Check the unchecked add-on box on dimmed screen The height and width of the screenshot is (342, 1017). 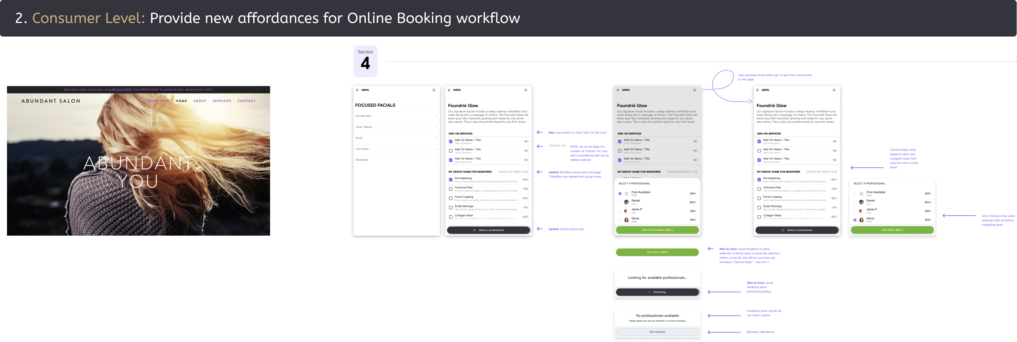point(619,151)
